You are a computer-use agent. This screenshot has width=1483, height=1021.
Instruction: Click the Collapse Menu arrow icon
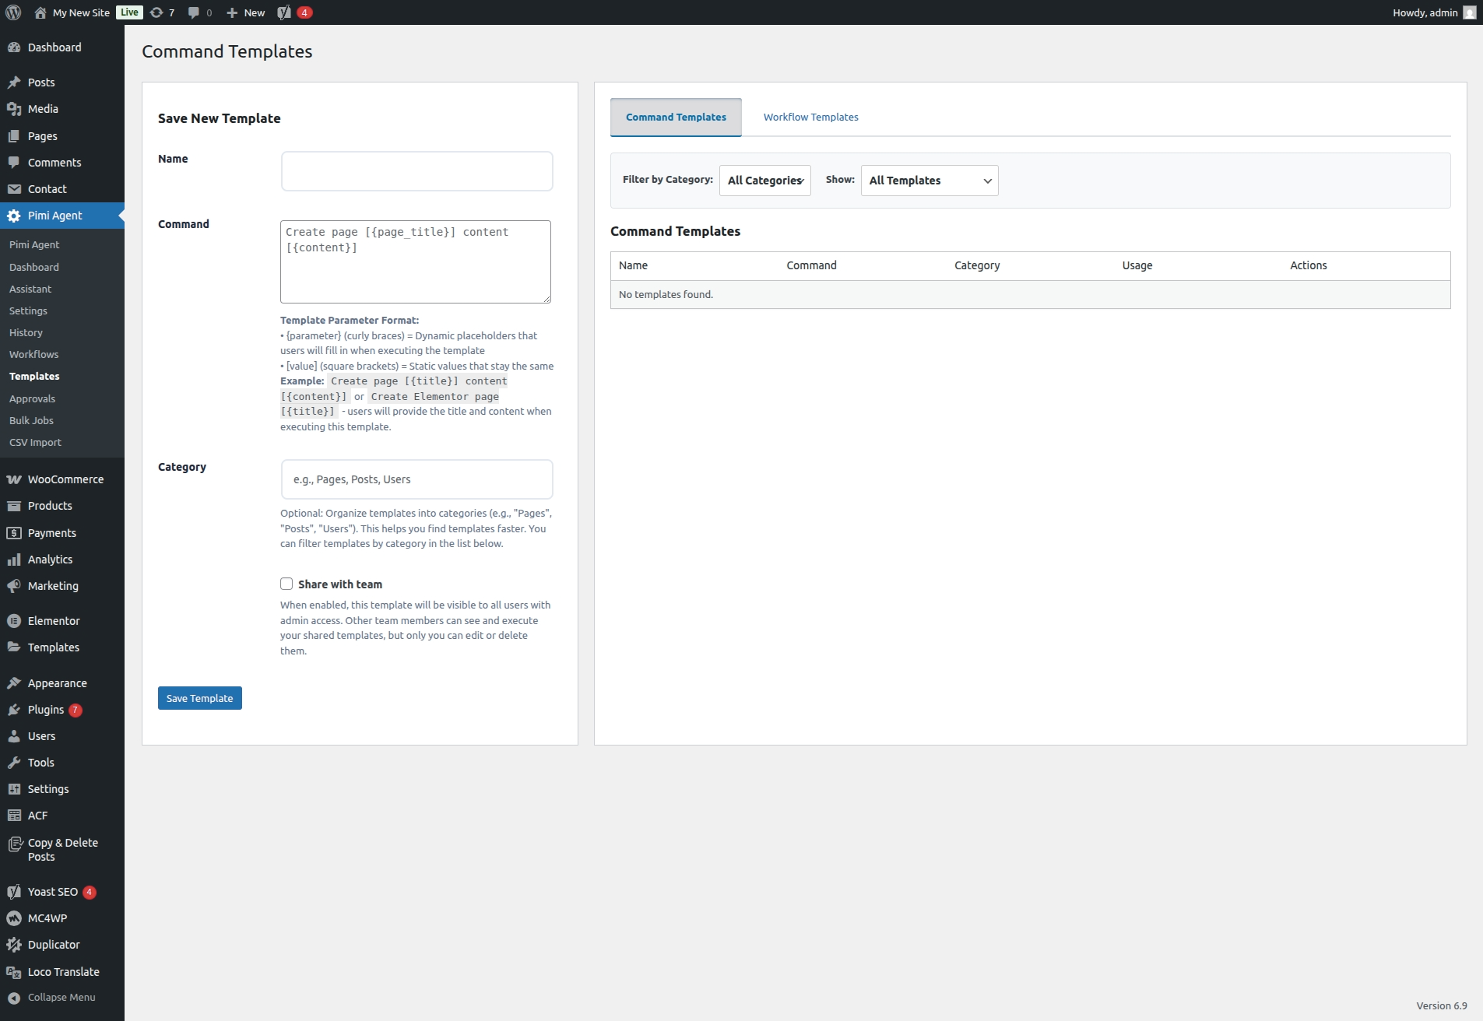(14, 998)
